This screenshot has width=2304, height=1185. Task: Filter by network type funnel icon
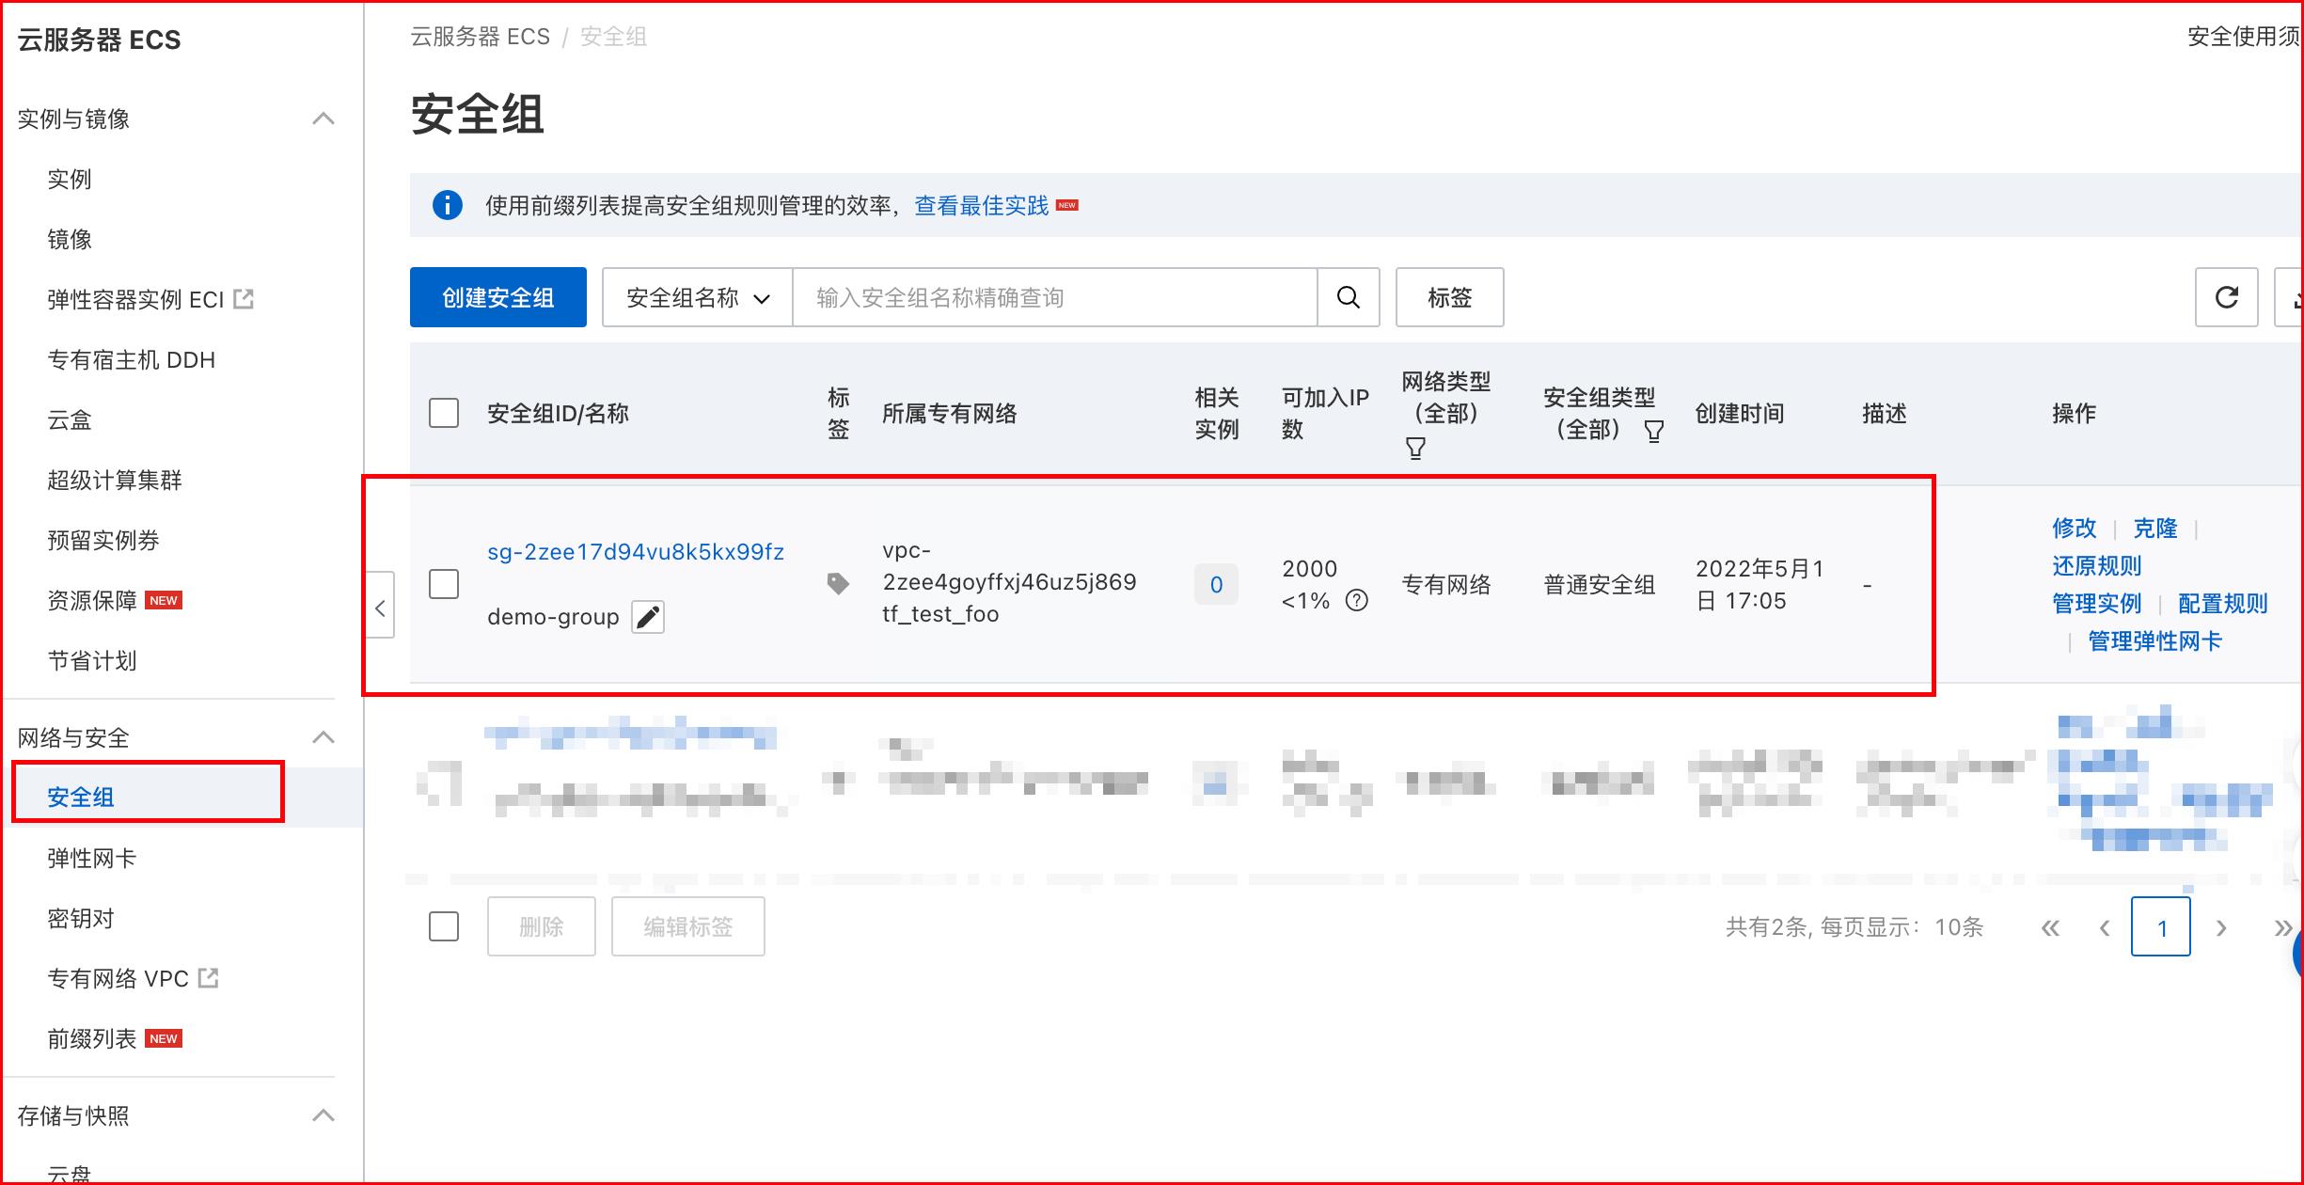1415,448
